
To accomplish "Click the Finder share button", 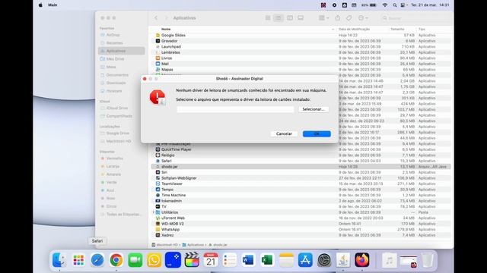I will point(338,18).
